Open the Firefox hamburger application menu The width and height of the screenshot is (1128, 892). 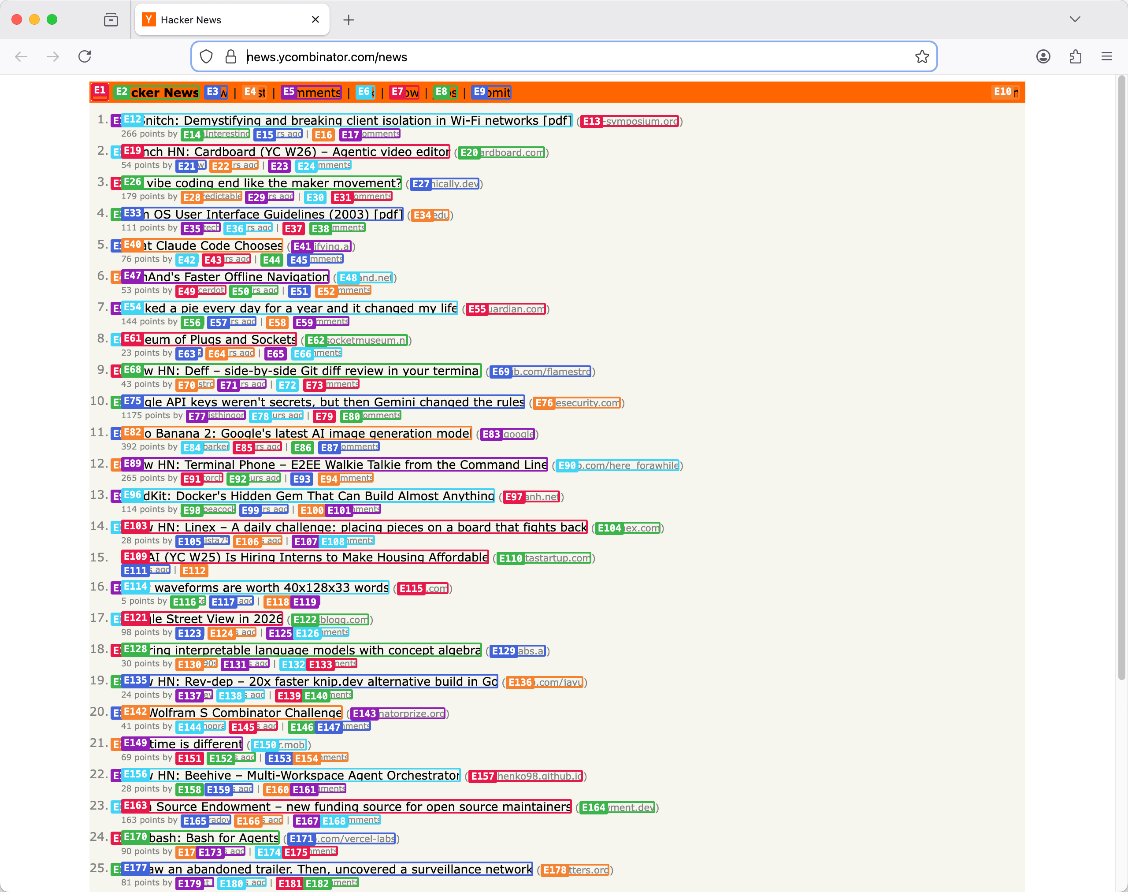1106,56
